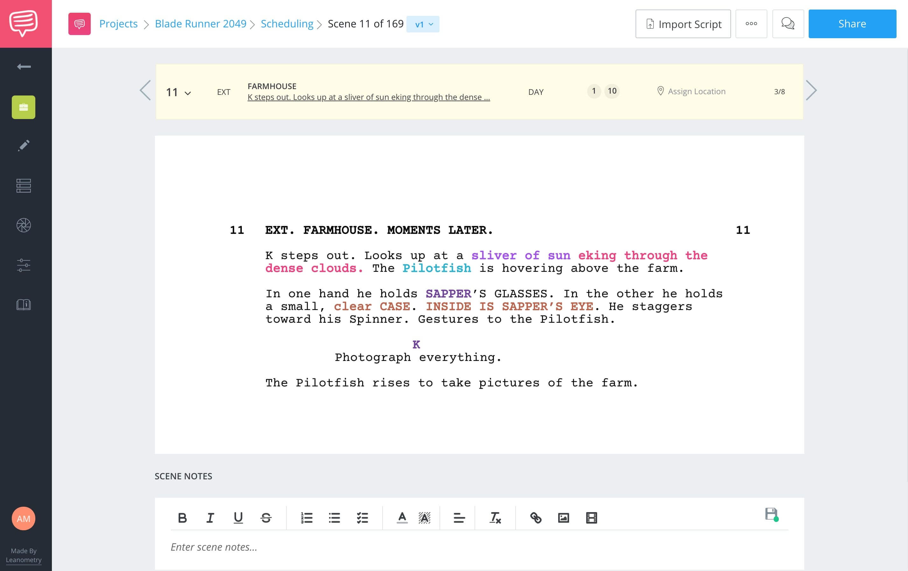Insert a numbered list
This screenshot has width=908, height=571.
[306, 518]
